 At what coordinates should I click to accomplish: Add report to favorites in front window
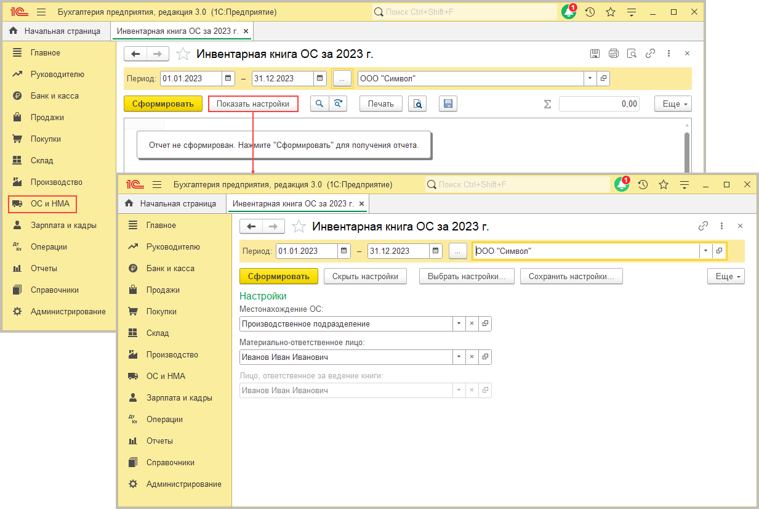point(299,227)
